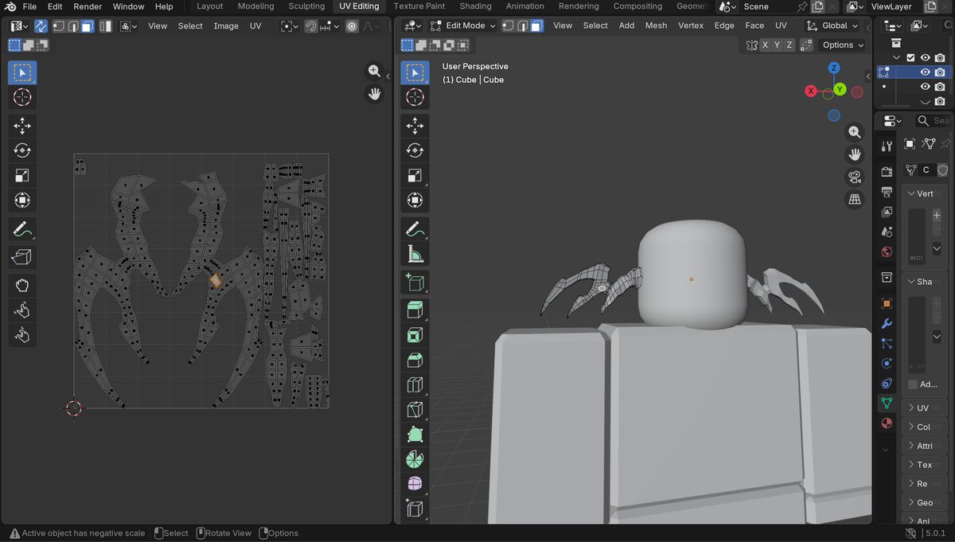Screen dimensions: 955x542
Task: Open UV editor type dropdown
Action: [x=18, y=25]
